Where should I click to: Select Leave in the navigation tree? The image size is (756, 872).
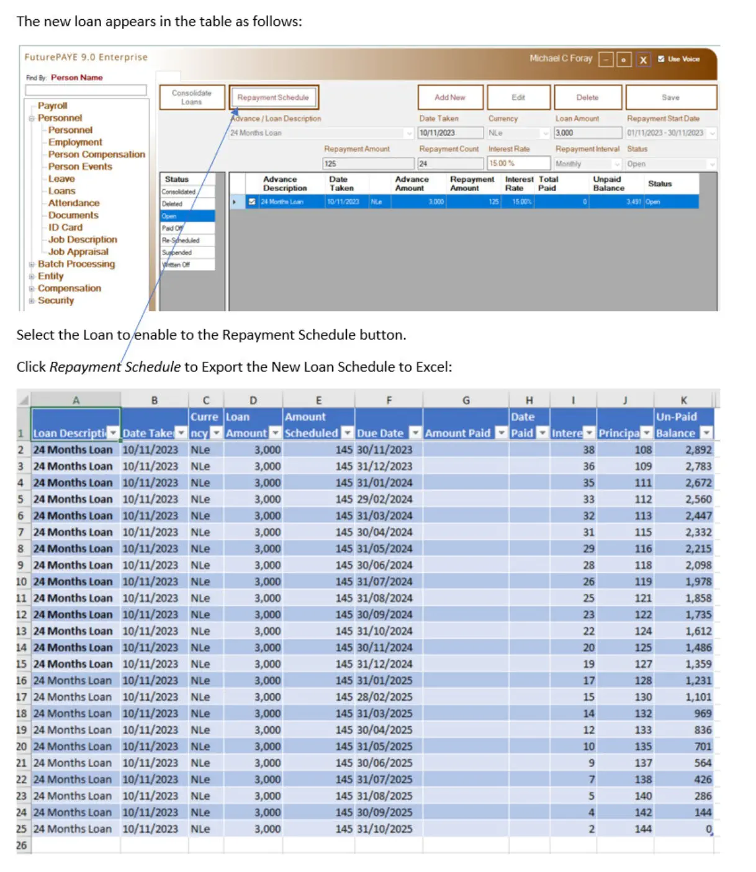pos(61,179)
